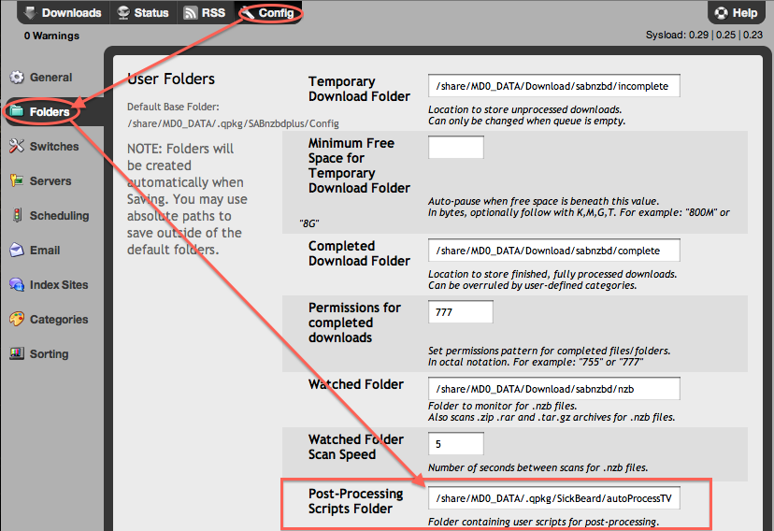Open the Help page
The height and width of the screenshot is (531, 774).
pyautogui.click(x=736, y=13)
